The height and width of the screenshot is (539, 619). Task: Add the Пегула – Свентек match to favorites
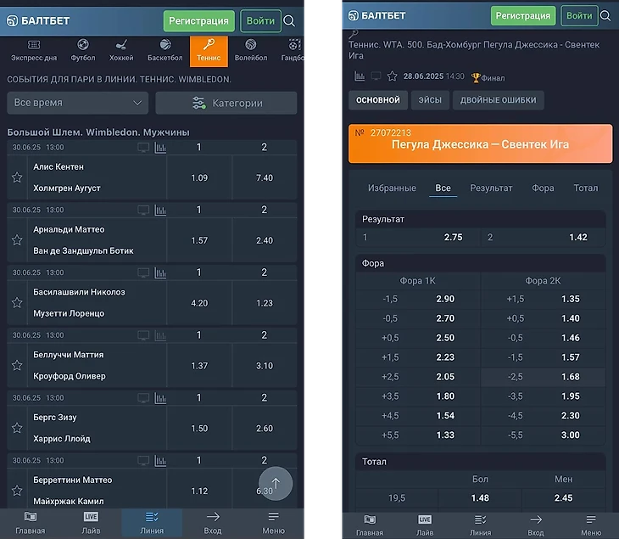[x=392, y=76]
